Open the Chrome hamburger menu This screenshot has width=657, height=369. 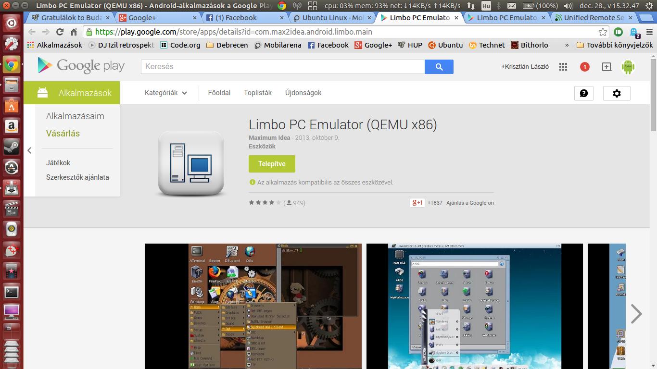click(x=649, y=32)
